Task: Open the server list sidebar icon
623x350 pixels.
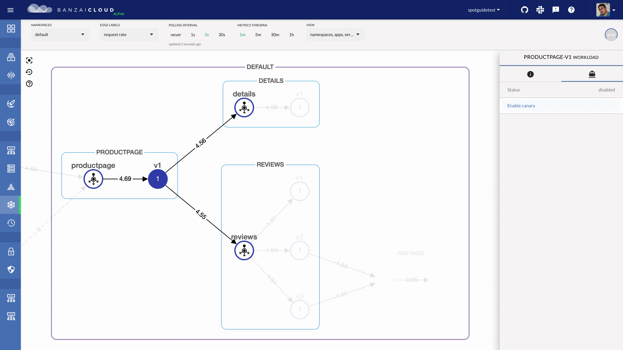Action: click(11, 168)
